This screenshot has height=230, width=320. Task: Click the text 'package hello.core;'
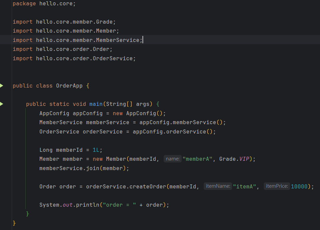pyautogui.click(x=44, y=4)
